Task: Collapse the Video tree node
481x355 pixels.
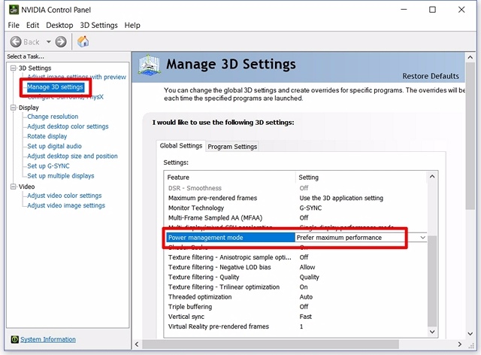Action: tap(12, 187)
